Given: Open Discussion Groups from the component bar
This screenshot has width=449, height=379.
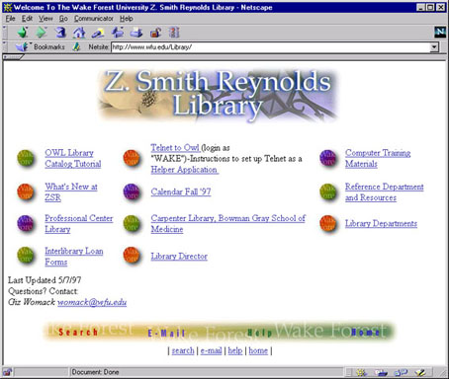Looking at the screenshot, I should click(x=402, y=372).
